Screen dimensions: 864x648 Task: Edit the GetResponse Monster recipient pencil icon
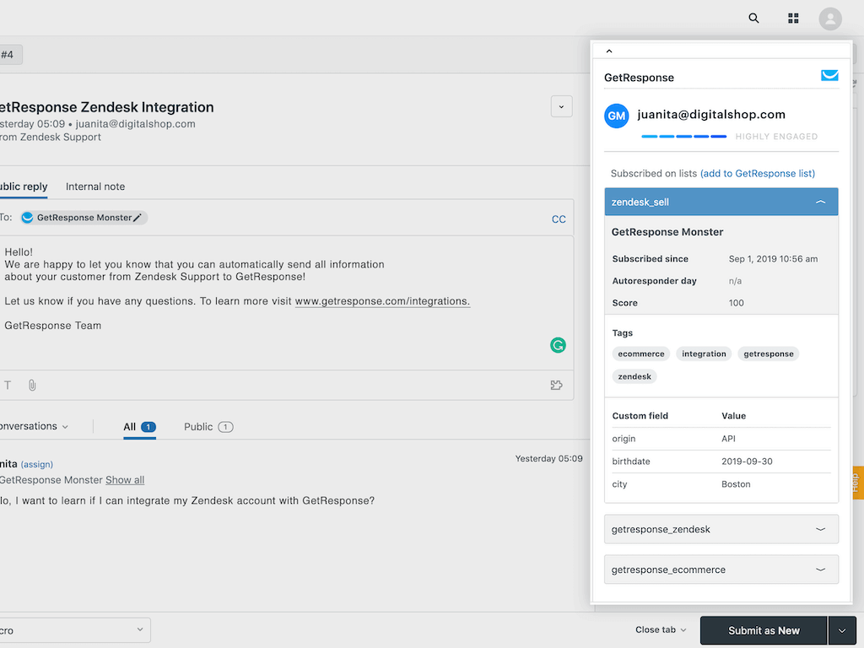(x=138, y=218)
